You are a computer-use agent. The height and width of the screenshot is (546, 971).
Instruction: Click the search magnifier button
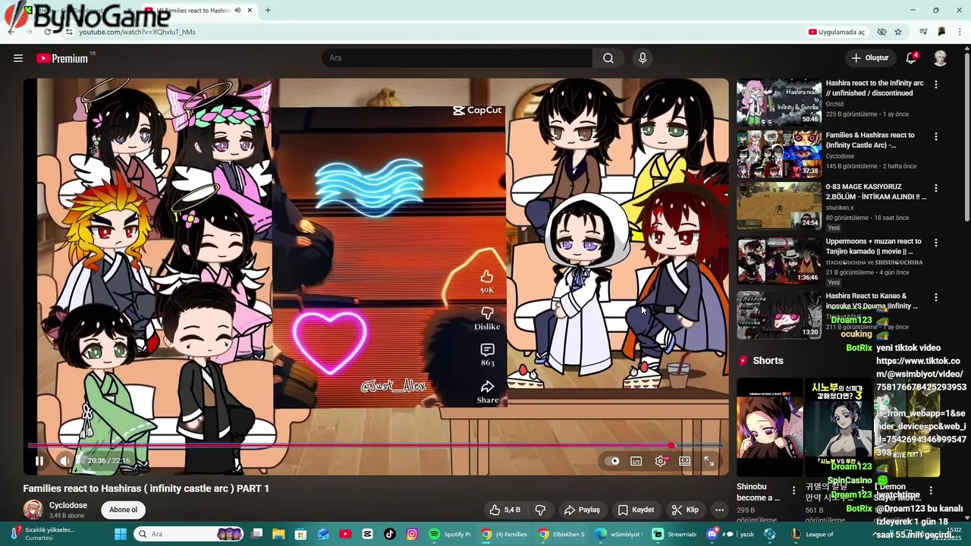608,58
